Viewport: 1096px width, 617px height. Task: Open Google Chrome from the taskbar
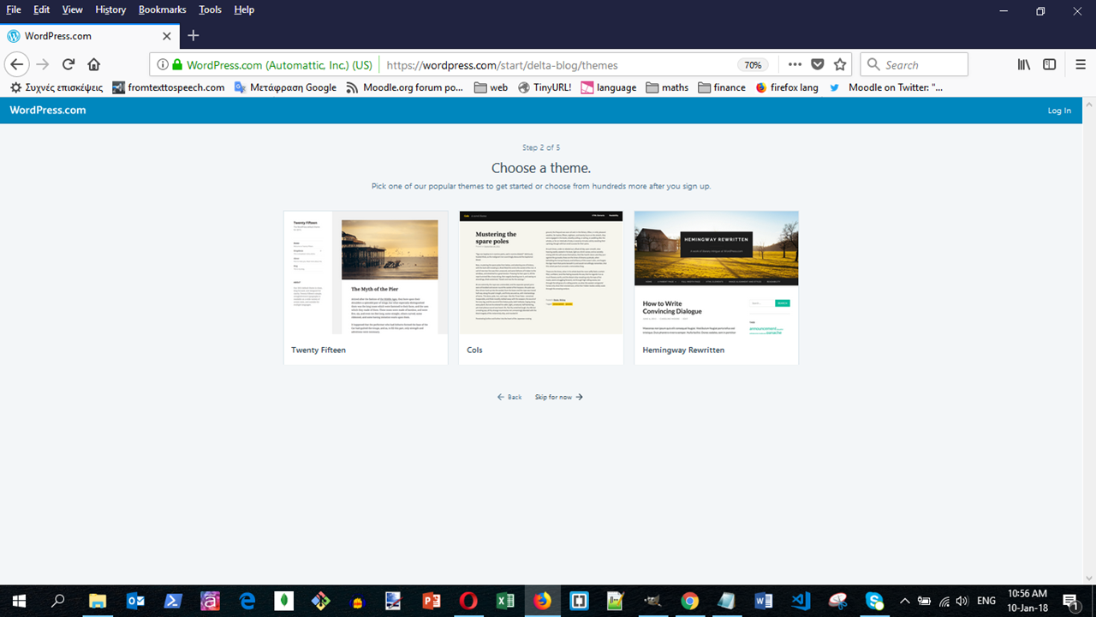(690, 601)
